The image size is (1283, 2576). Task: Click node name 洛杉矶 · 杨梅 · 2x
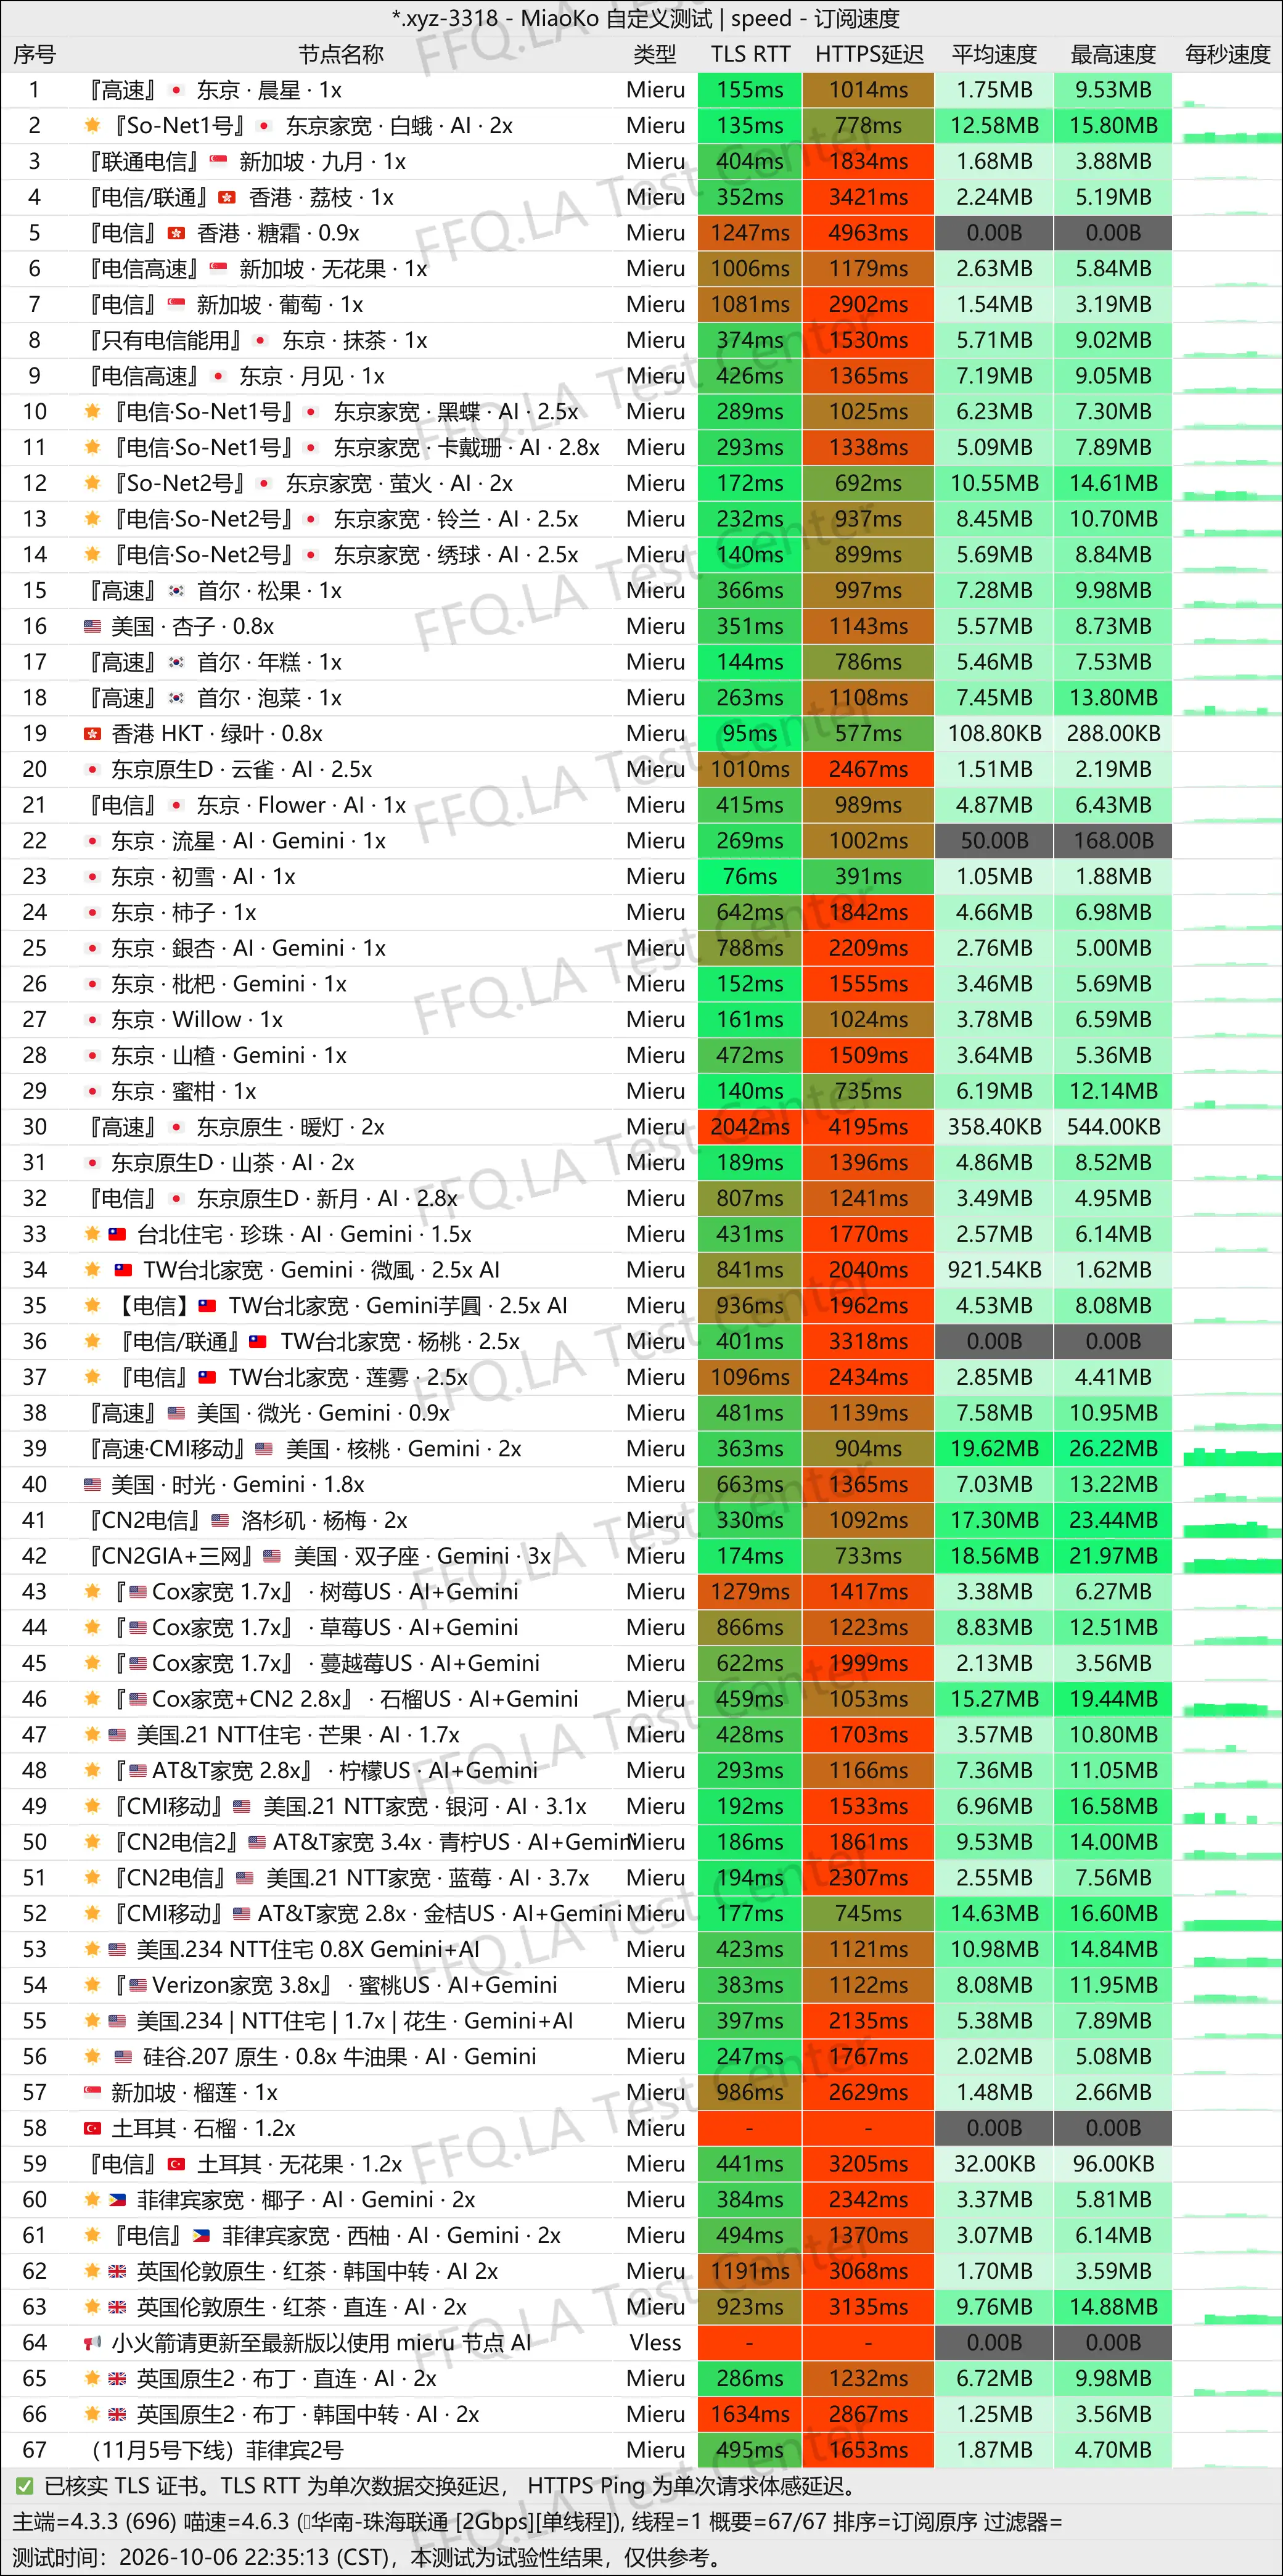tap(324, 1520)
